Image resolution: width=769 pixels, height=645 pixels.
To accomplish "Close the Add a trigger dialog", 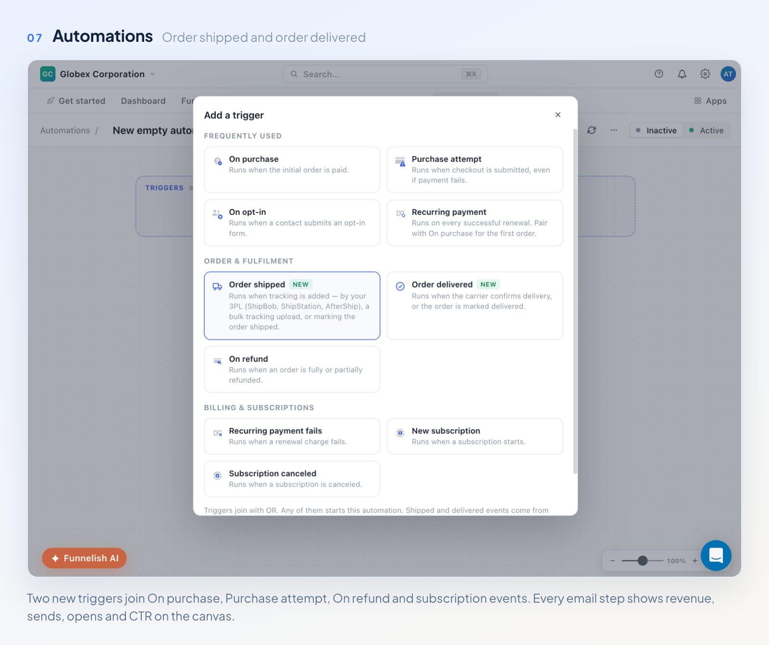I will click(558, 114).
